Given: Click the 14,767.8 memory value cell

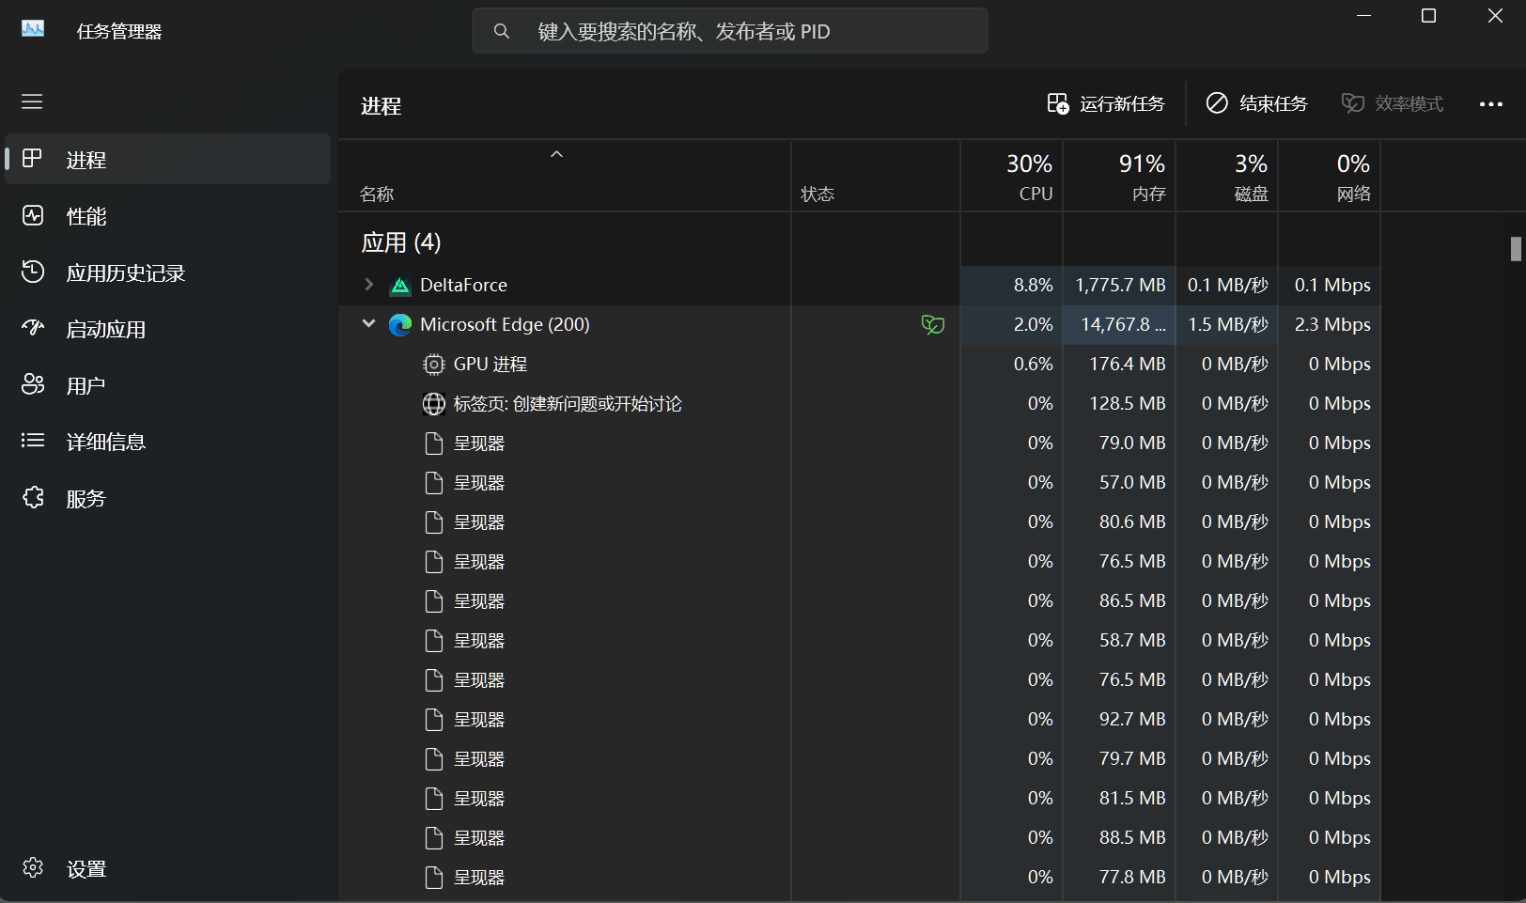Looking at the screenshot, I should coord(1119,324).
